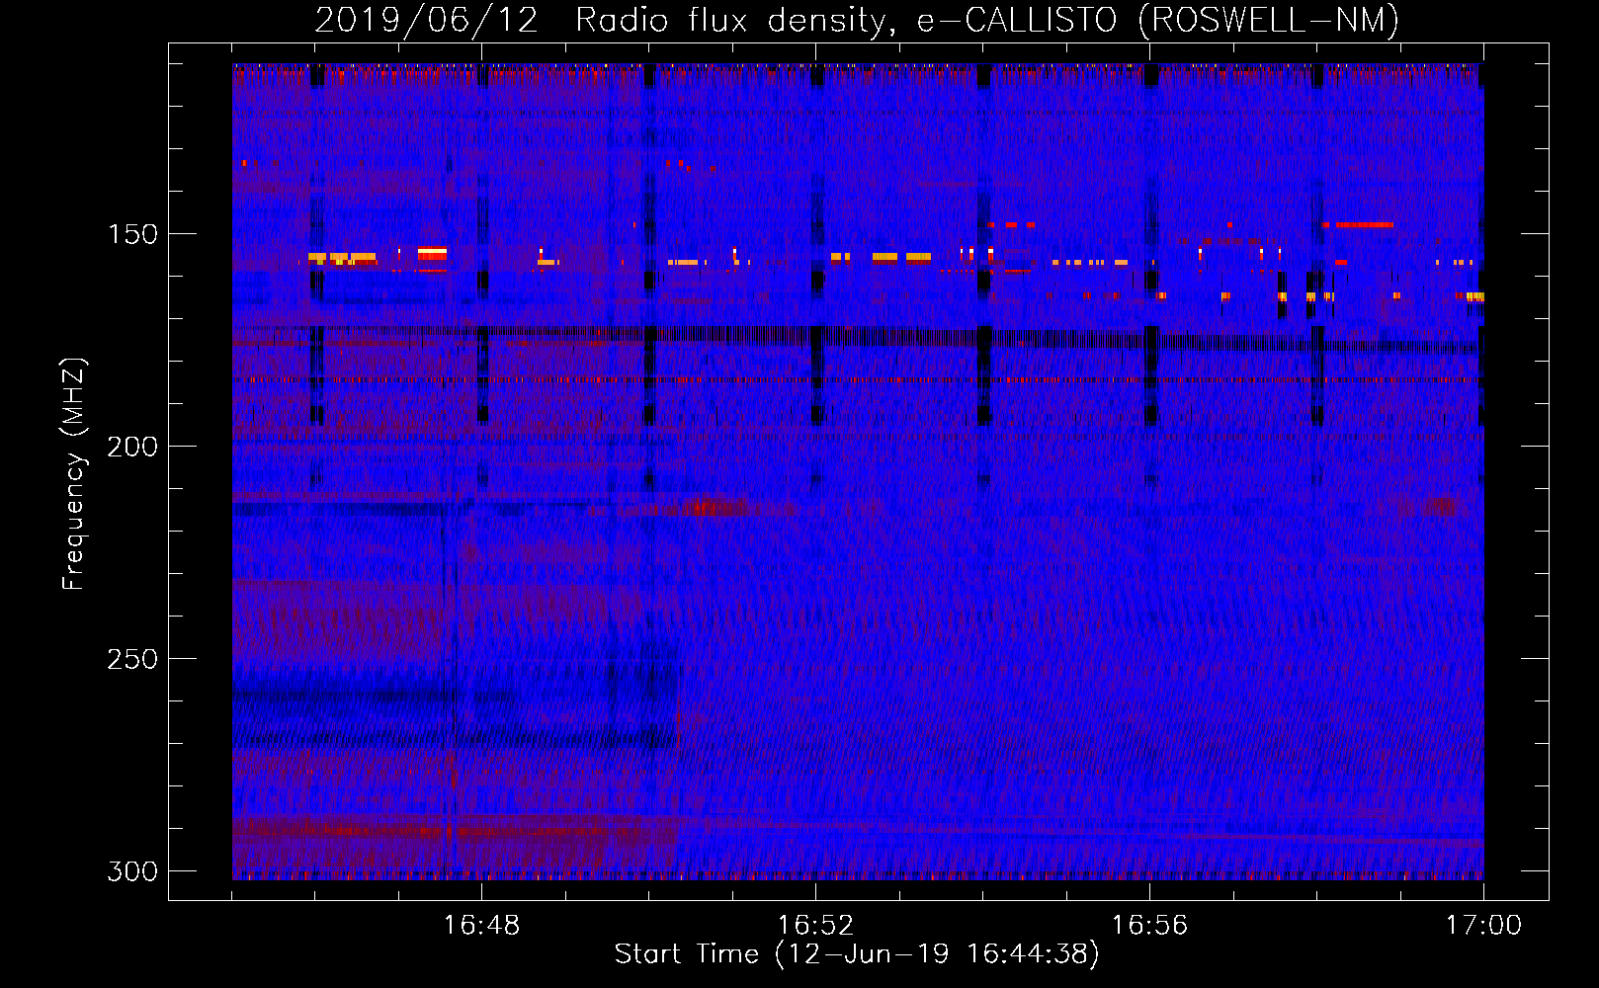Click the plot title '2019/06/12 Radio flux density'
This screenshot has height=988, width=1599.
[x=605, y=20]
